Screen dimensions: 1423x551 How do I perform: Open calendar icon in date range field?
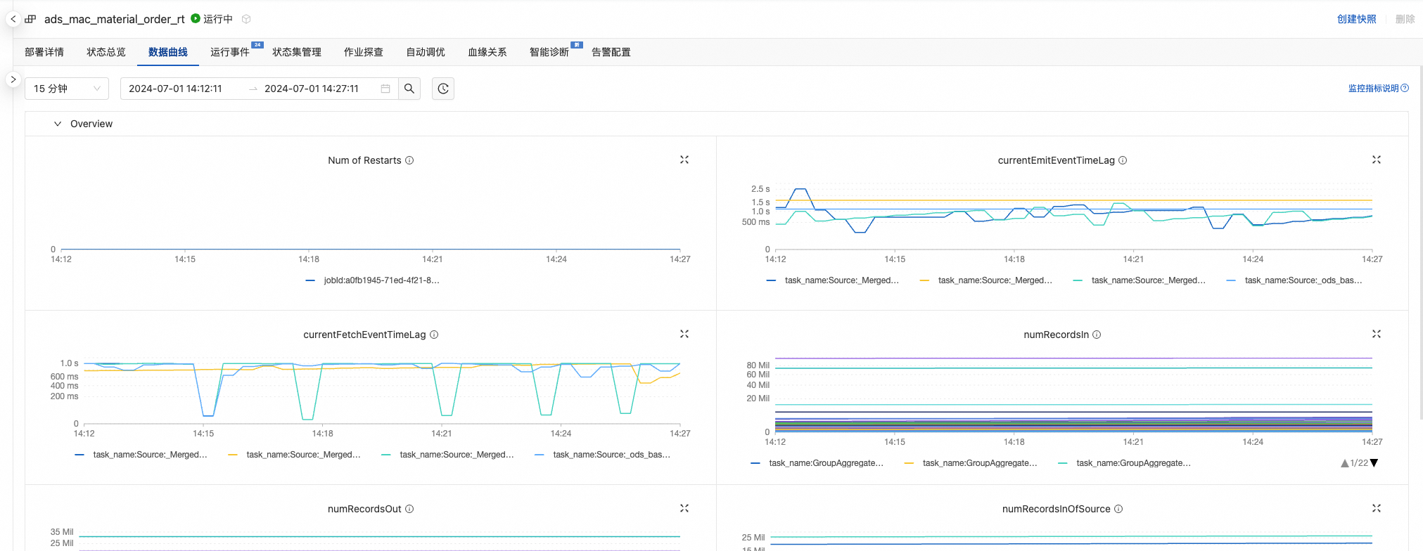[x=385, y=89]
